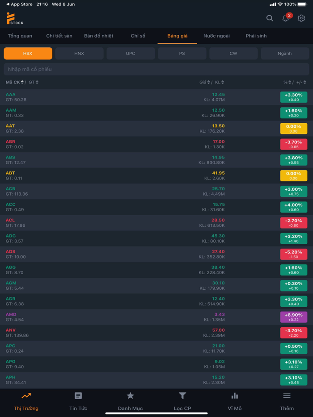The width and height of the screenshot is (313, 417).
Task: Switch to Chỉ số tab
Action: tap(138, 36)
